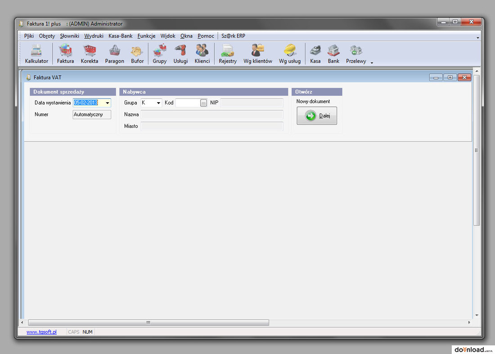The width and height of the screenshot is (495, 354).
Task: Open the Usługi drill icon
Action: [x=180, y=54]
